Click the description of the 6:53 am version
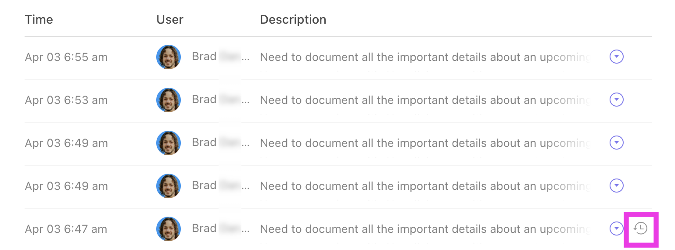 [x=424, y=100]
